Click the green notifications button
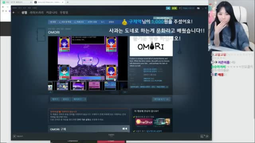Viewport: 255px width, 143px height. pos(174,8)
